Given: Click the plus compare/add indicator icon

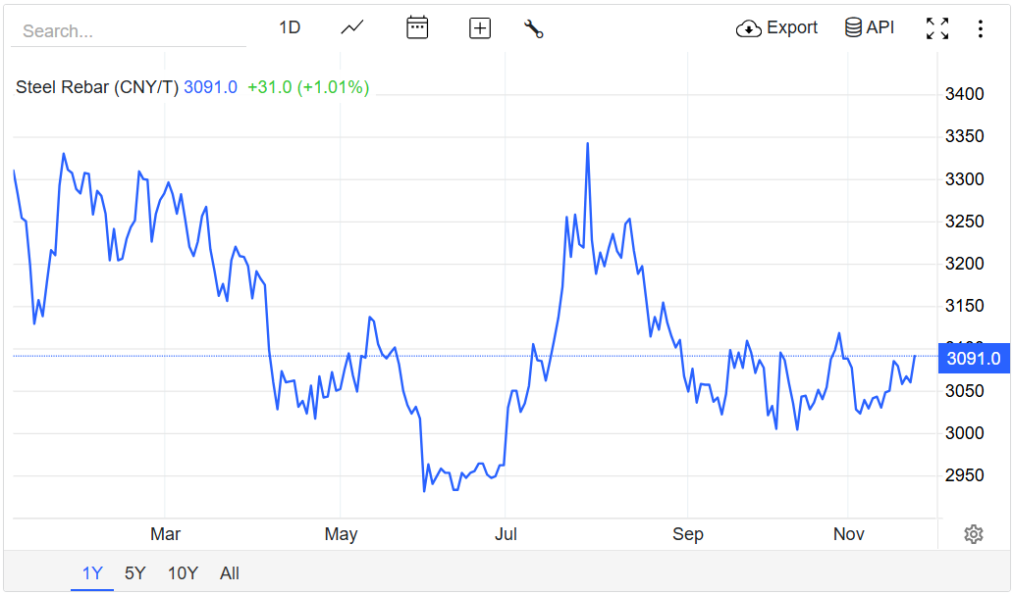Looking at the screenshot, I should click(480, 28).
